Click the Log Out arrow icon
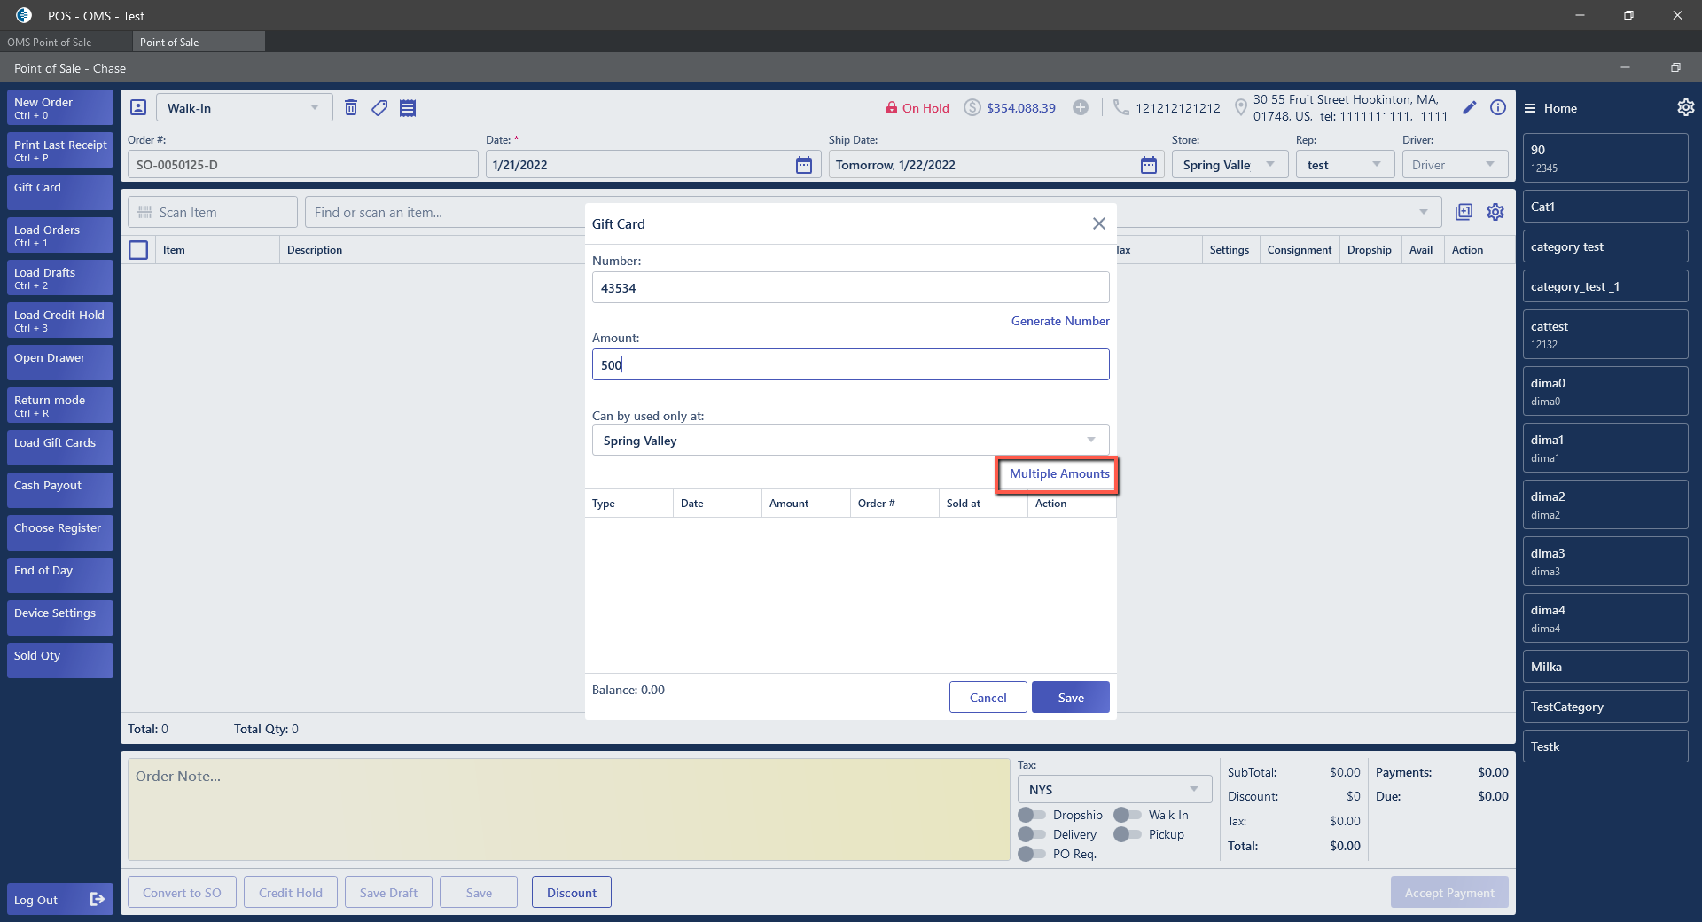The height and width of the screenshot is (922, 1702). (x=98, y=900)
